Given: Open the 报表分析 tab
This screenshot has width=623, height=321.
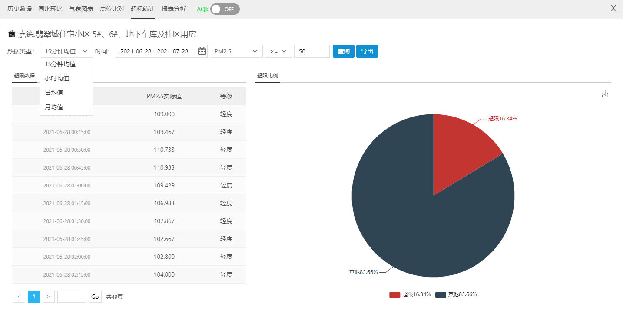Looking at the screenshot, I should tap(173, 9).
